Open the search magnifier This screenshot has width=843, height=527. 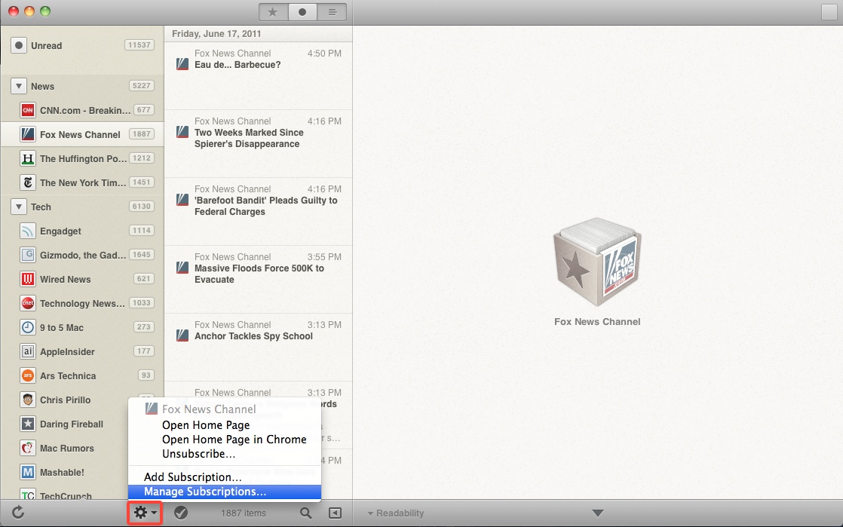pos(305,513)
